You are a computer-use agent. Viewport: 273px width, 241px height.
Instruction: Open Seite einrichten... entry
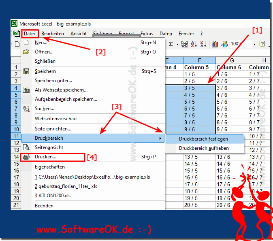(x=93, y=129)
